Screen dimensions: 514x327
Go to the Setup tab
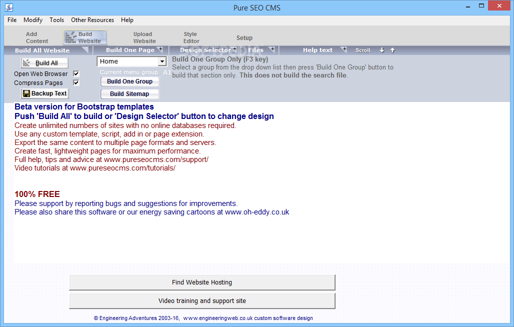[244, 37]
